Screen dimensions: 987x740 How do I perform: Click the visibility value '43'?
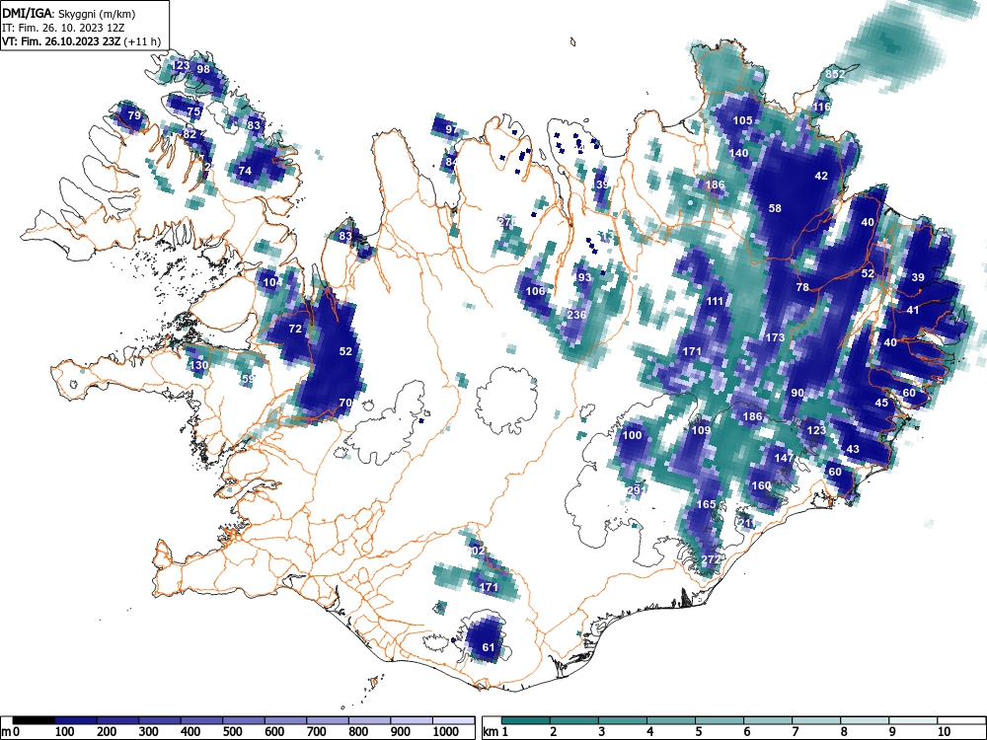853,449
